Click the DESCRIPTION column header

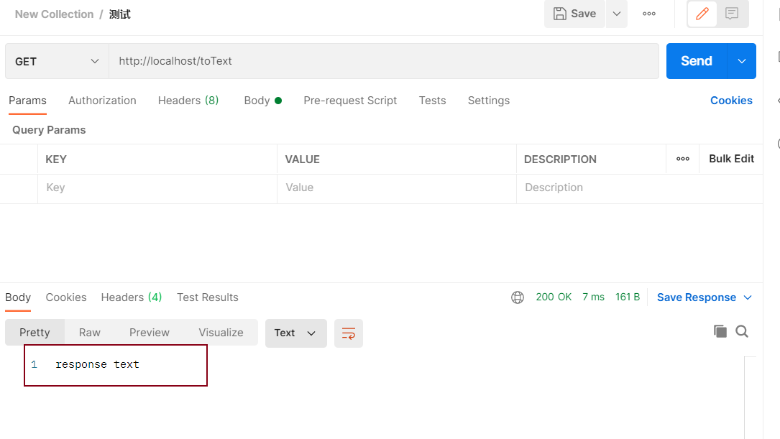(560, 160)
